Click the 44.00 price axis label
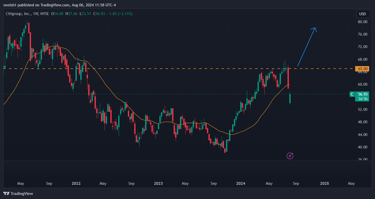Screen dimensions: 375x199 click(x=363, y=135)
